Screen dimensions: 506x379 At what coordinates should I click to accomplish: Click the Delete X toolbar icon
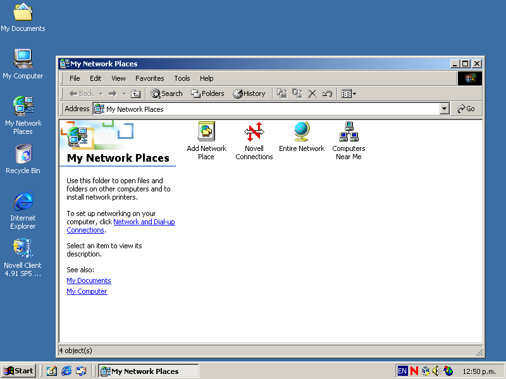click(x=312, y=93)
